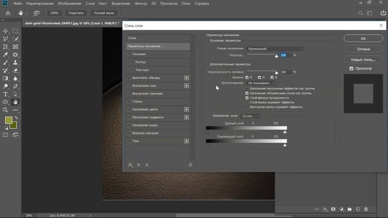The width and height of the screenshot is (388, 218).
Task: Toggle the B channel checkbox
Action: pos(272,78)
